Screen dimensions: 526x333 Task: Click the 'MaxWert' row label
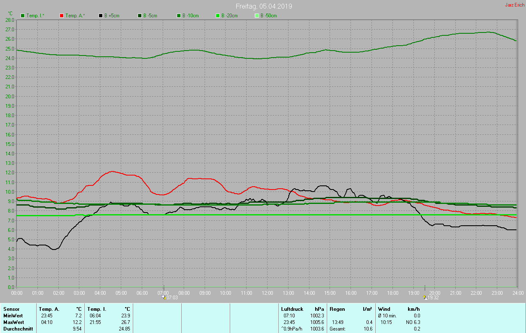pyautogui.click(x=13, y=322)
